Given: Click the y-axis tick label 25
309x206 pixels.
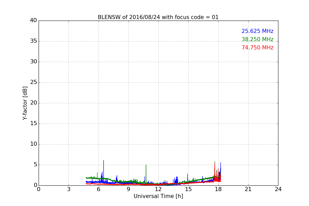Looking at the screenshot, I should pos(33,82).
